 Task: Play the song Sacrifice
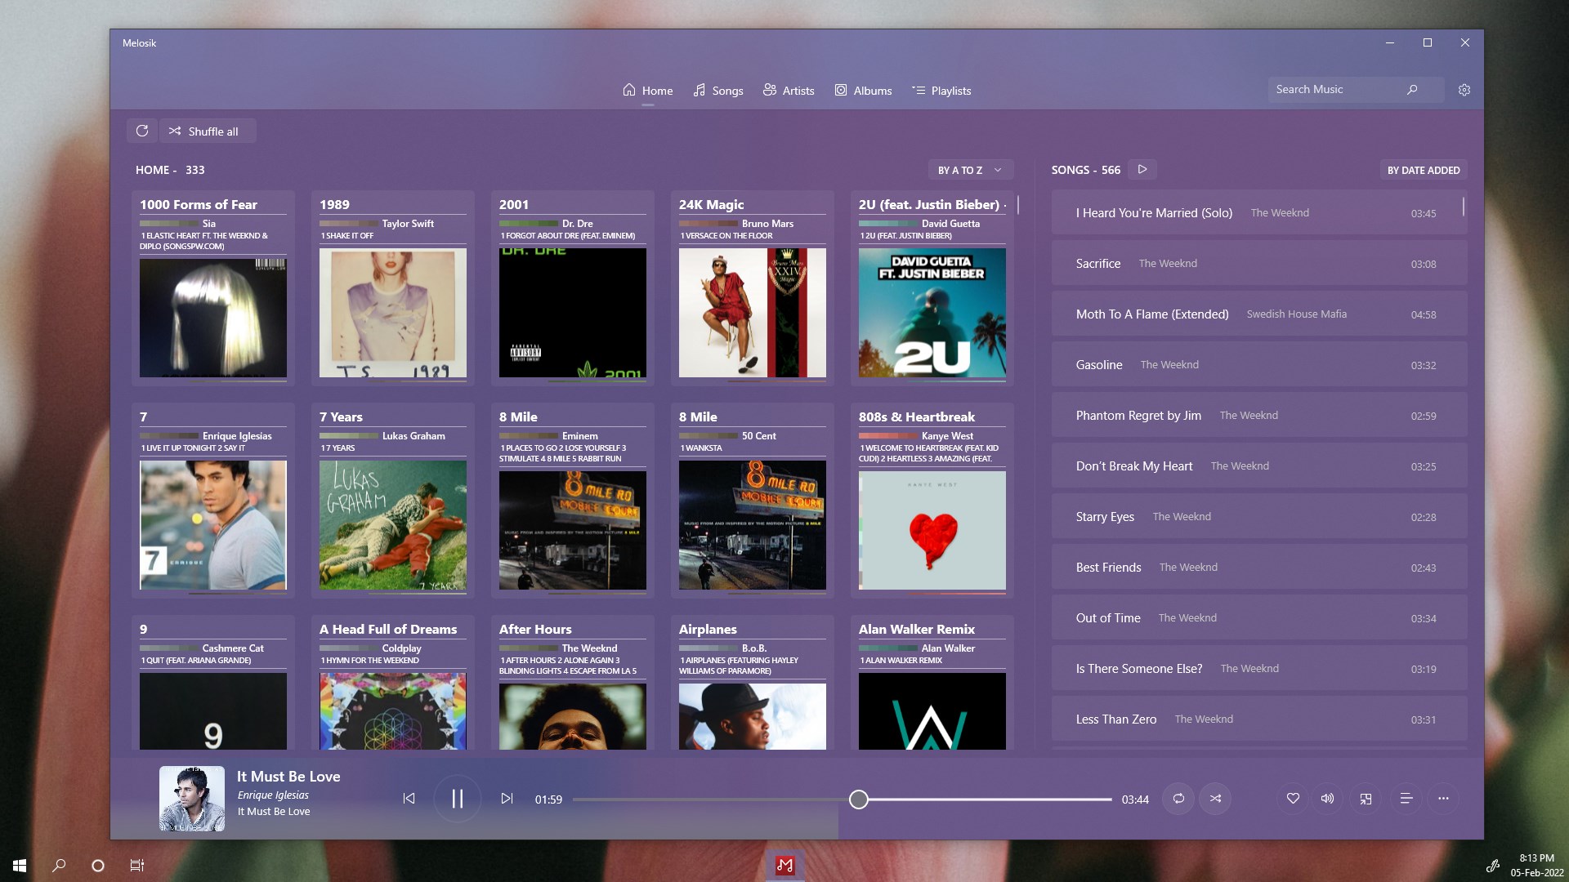(1259, 264)
